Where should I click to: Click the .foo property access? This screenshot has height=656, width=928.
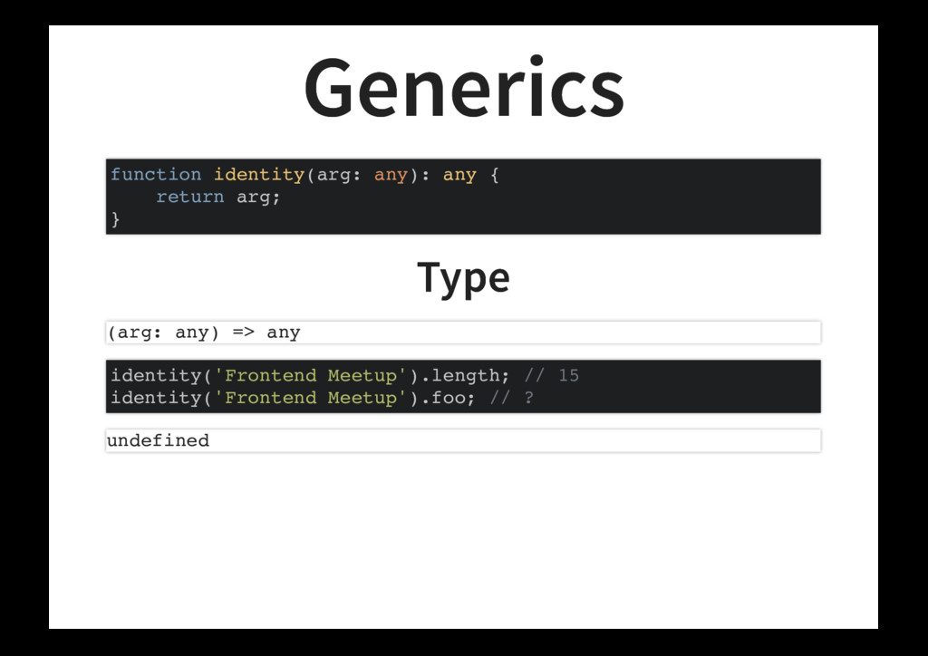click(448, 398)
